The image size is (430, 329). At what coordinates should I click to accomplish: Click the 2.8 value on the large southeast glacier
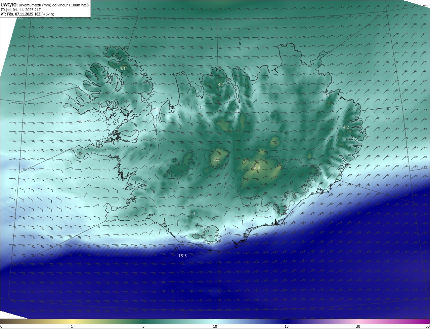(257, 167)
